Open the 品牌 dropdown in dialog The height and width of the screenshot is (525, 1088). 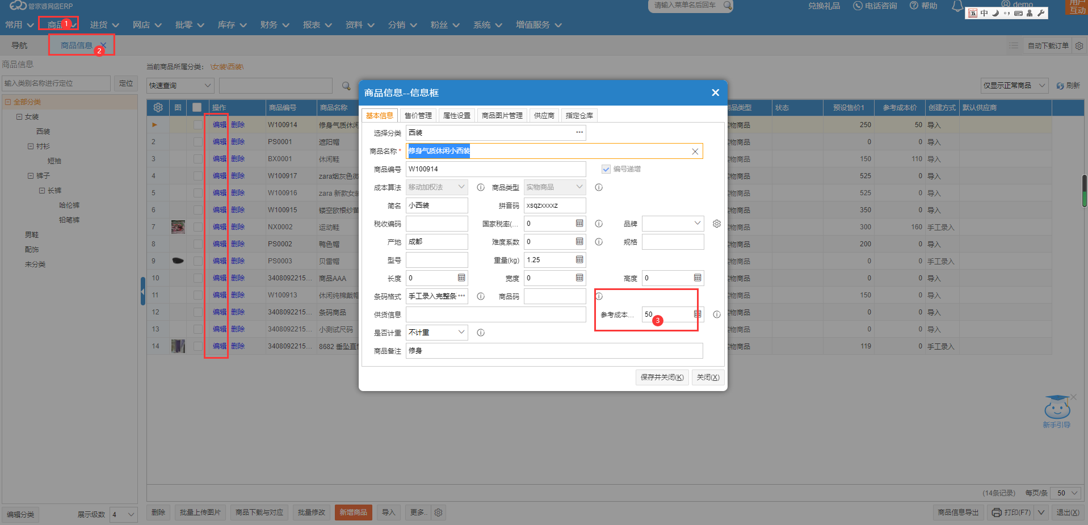pyautogui.click(x=673, y=224)
